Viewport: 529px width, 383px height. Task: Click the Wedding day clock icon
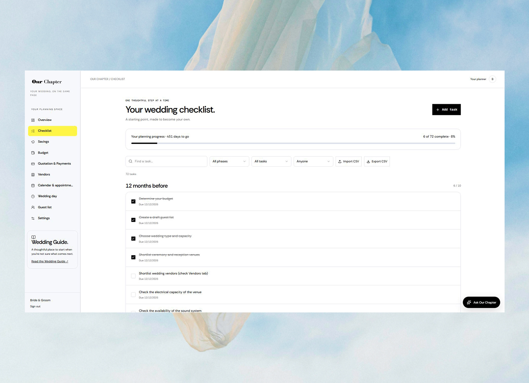[x=33, y=196]
